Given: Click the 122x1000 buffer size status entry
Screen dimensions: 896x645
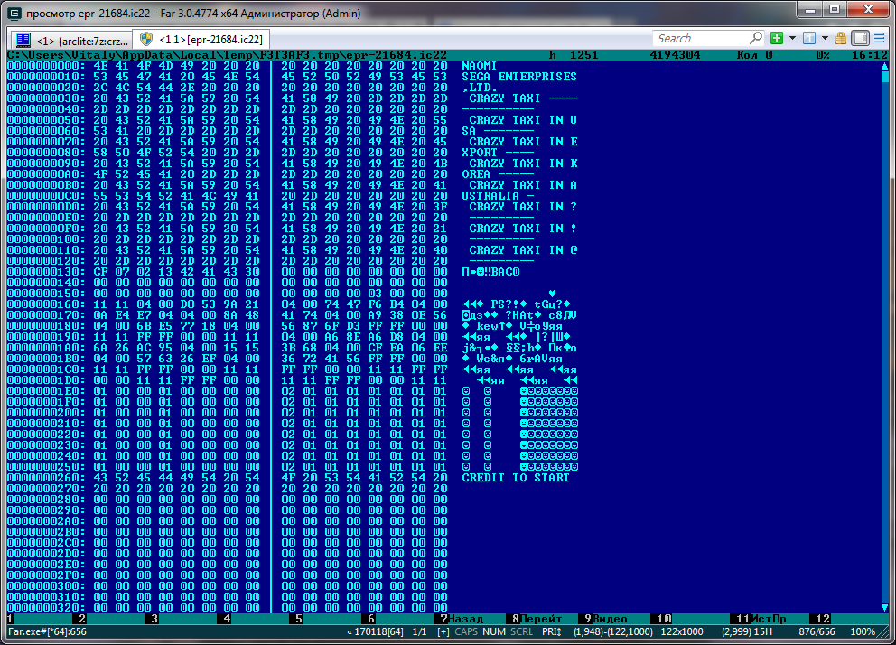Looking at the screenshot, I should pyautogui.click(x=682, y=631).
